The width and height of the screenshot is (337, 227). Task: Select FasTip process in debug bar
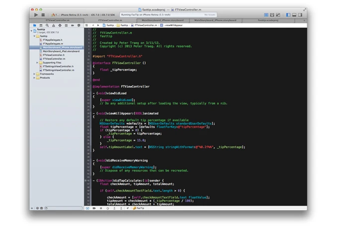[x=139, y=208]
